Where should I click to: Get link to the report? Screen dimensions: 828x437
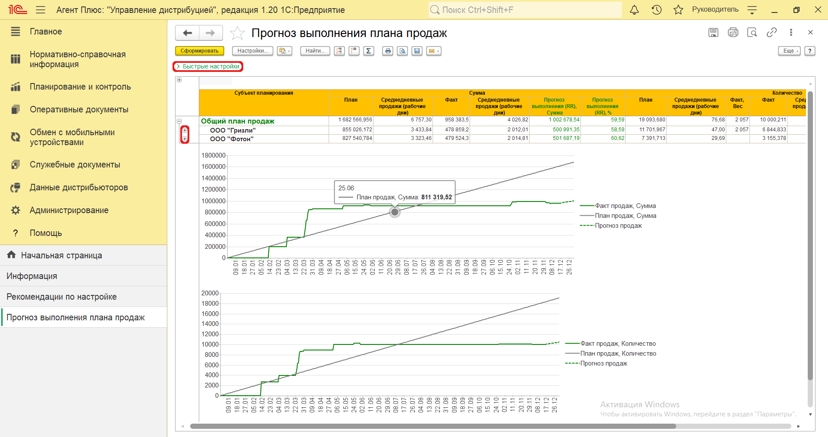(772, 32)
